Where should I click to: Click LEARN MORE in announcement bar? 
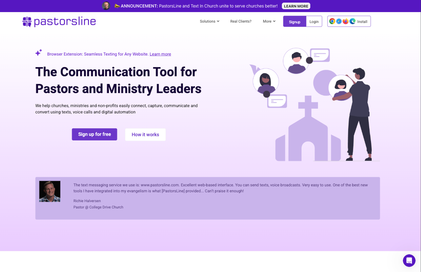(296, 6)
